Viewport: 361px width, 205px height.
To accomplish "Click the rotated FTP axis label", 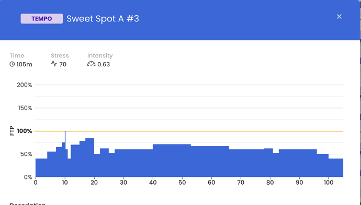I will coord(12,131).
